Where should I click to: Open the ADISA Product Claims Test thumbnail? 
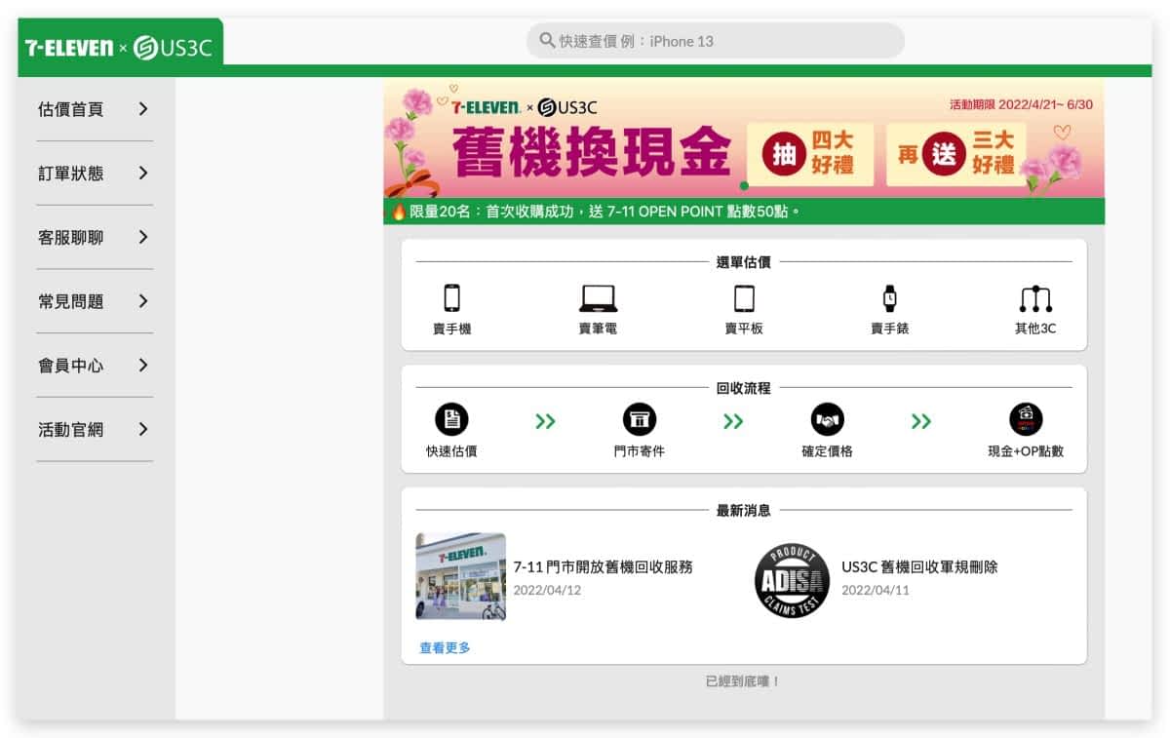click(x=792, y=580)
